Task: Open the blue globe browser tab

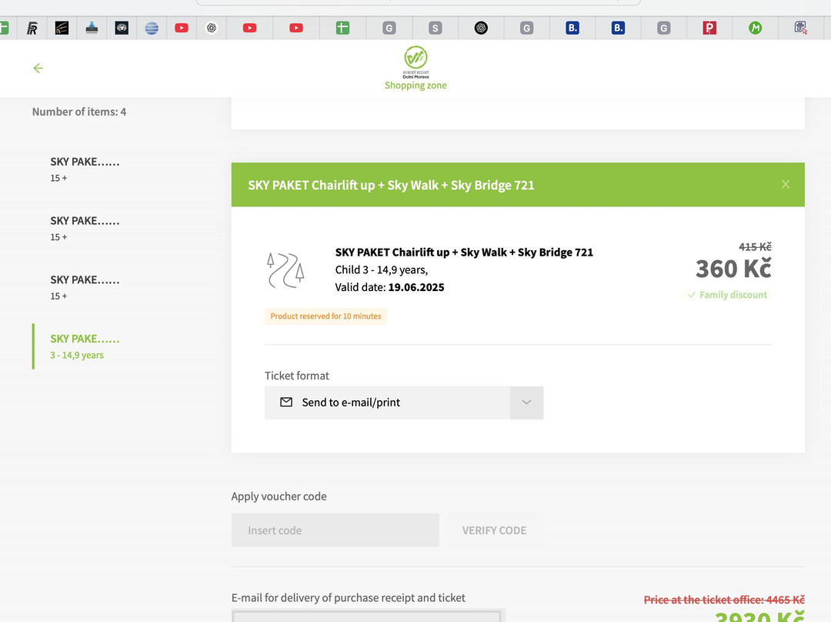Action: (152, 28)
